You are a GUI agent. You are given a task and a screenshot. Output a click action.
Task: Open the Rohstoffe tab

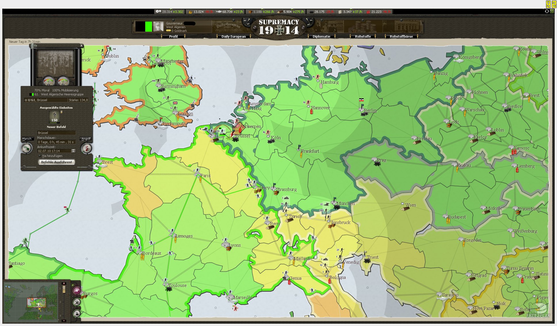(x=363, y=37)
